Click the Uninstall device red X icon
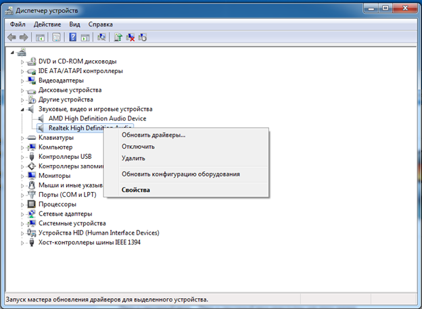 coord(131,37)
